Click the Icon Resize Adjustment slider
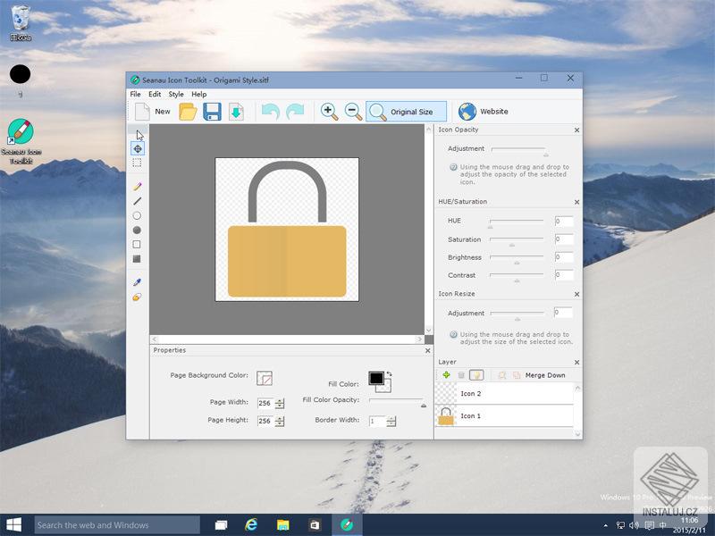 pyautogui.click(x=517, y=315)
